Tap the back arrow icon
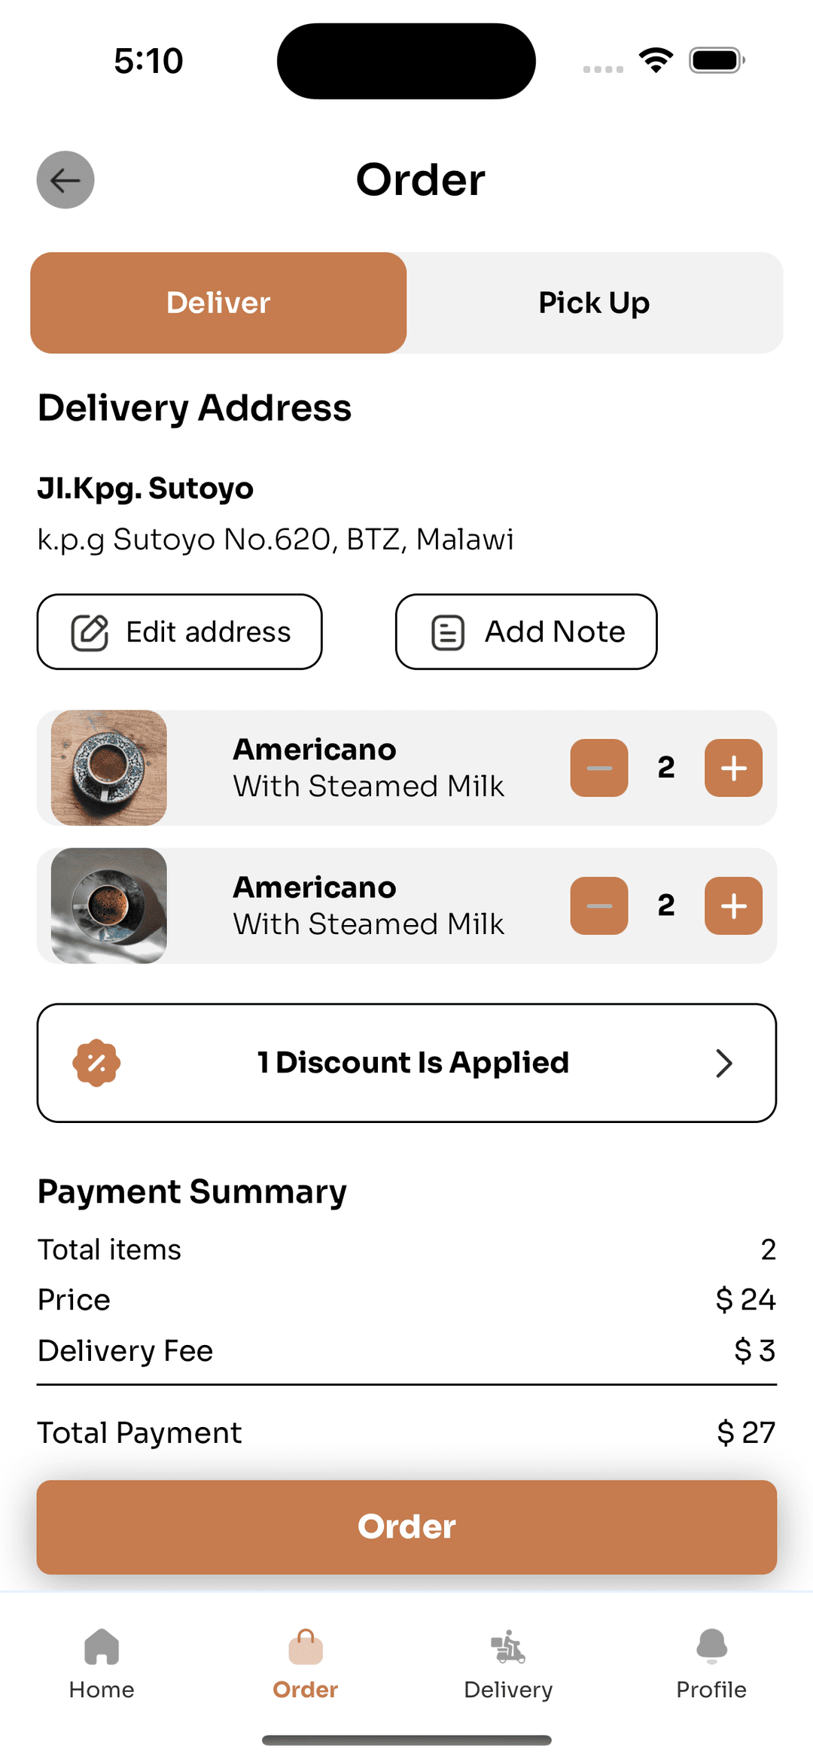This screenshot has height=1762, width=813. [65, 180]
